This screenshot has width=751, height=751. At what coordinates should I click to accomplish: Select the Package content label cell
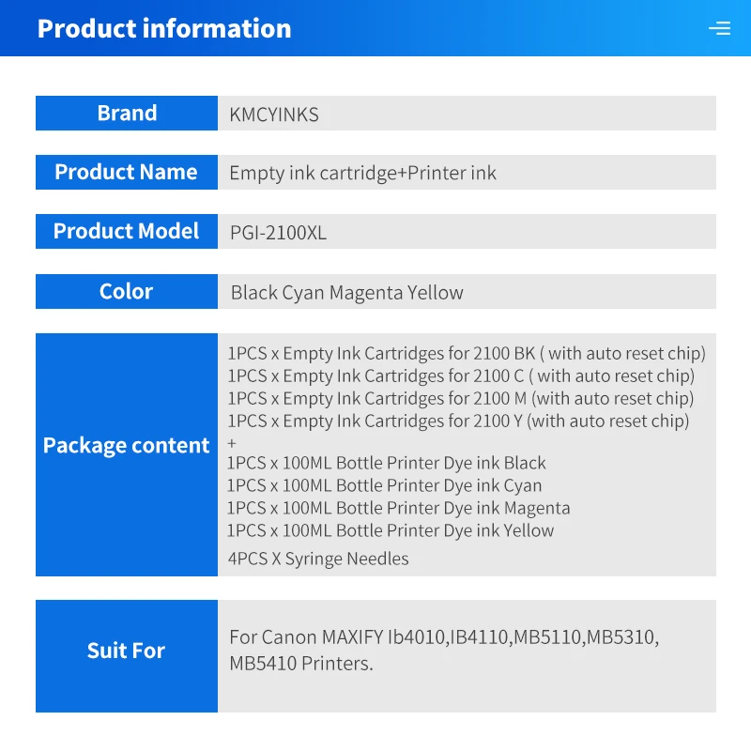[x=127, y=454]
